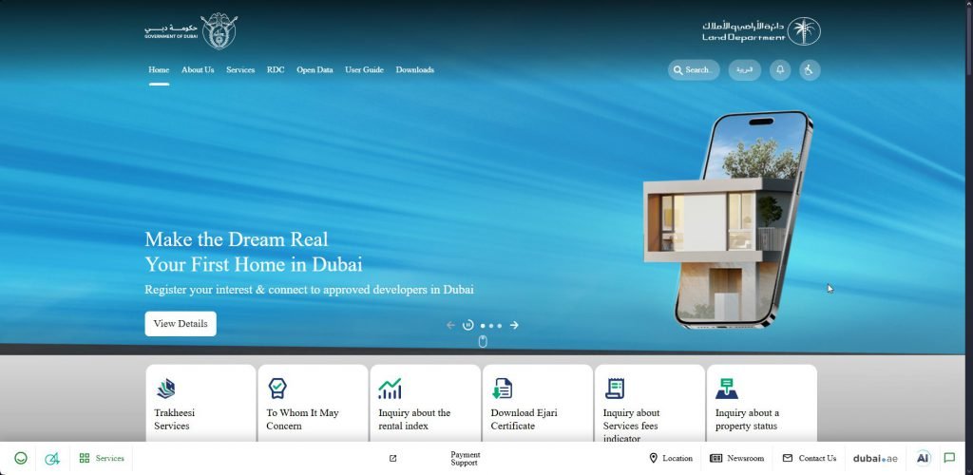Viewport: 973px width, 475px height.
Task: Open Inquiry about Services fees indicator
Action: (650, 403)
